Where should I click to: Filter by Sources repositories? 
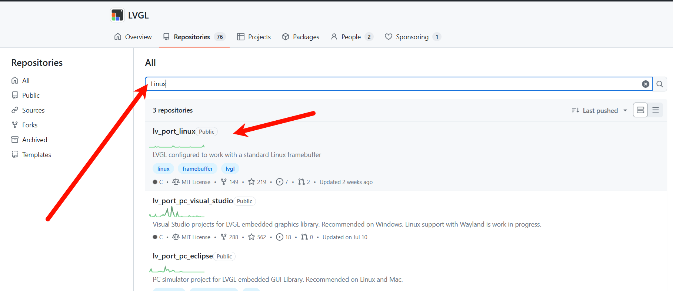coord(28,110)
